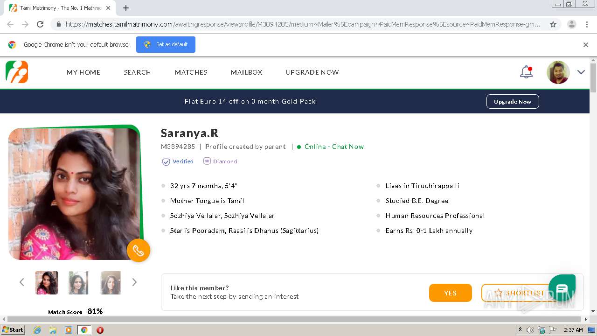Click the system clock 2:37 AM
This screenshot has height=336, width=597.
pos(573,330)
